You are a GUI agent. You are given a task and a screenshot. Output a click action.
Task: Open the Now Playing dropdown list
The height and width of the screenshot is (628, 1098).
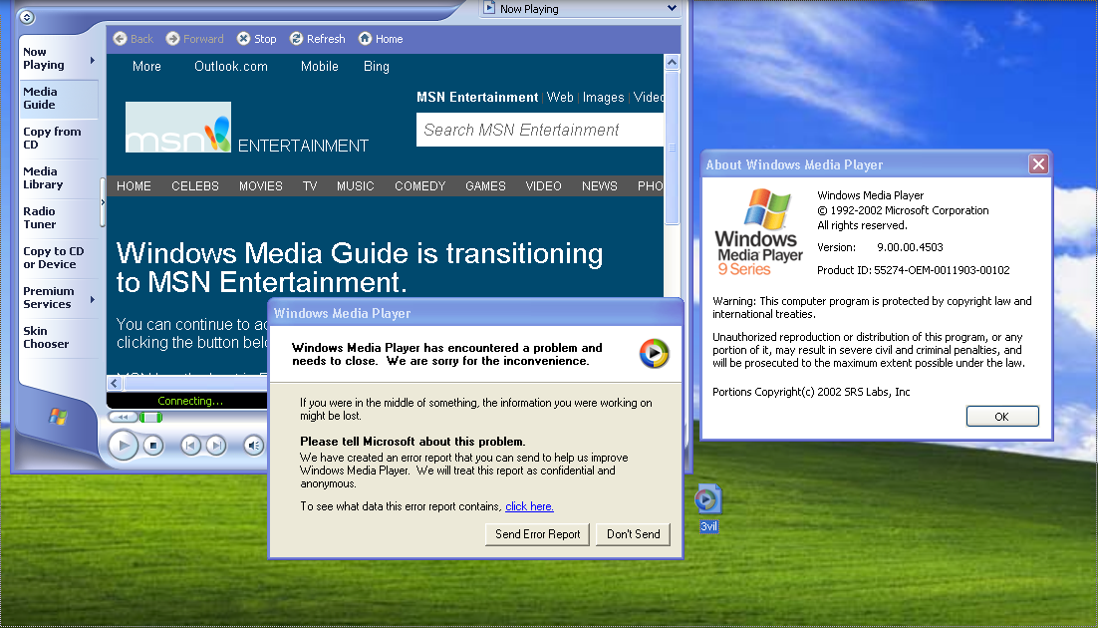pyautogui.click(x=672, y=8)
